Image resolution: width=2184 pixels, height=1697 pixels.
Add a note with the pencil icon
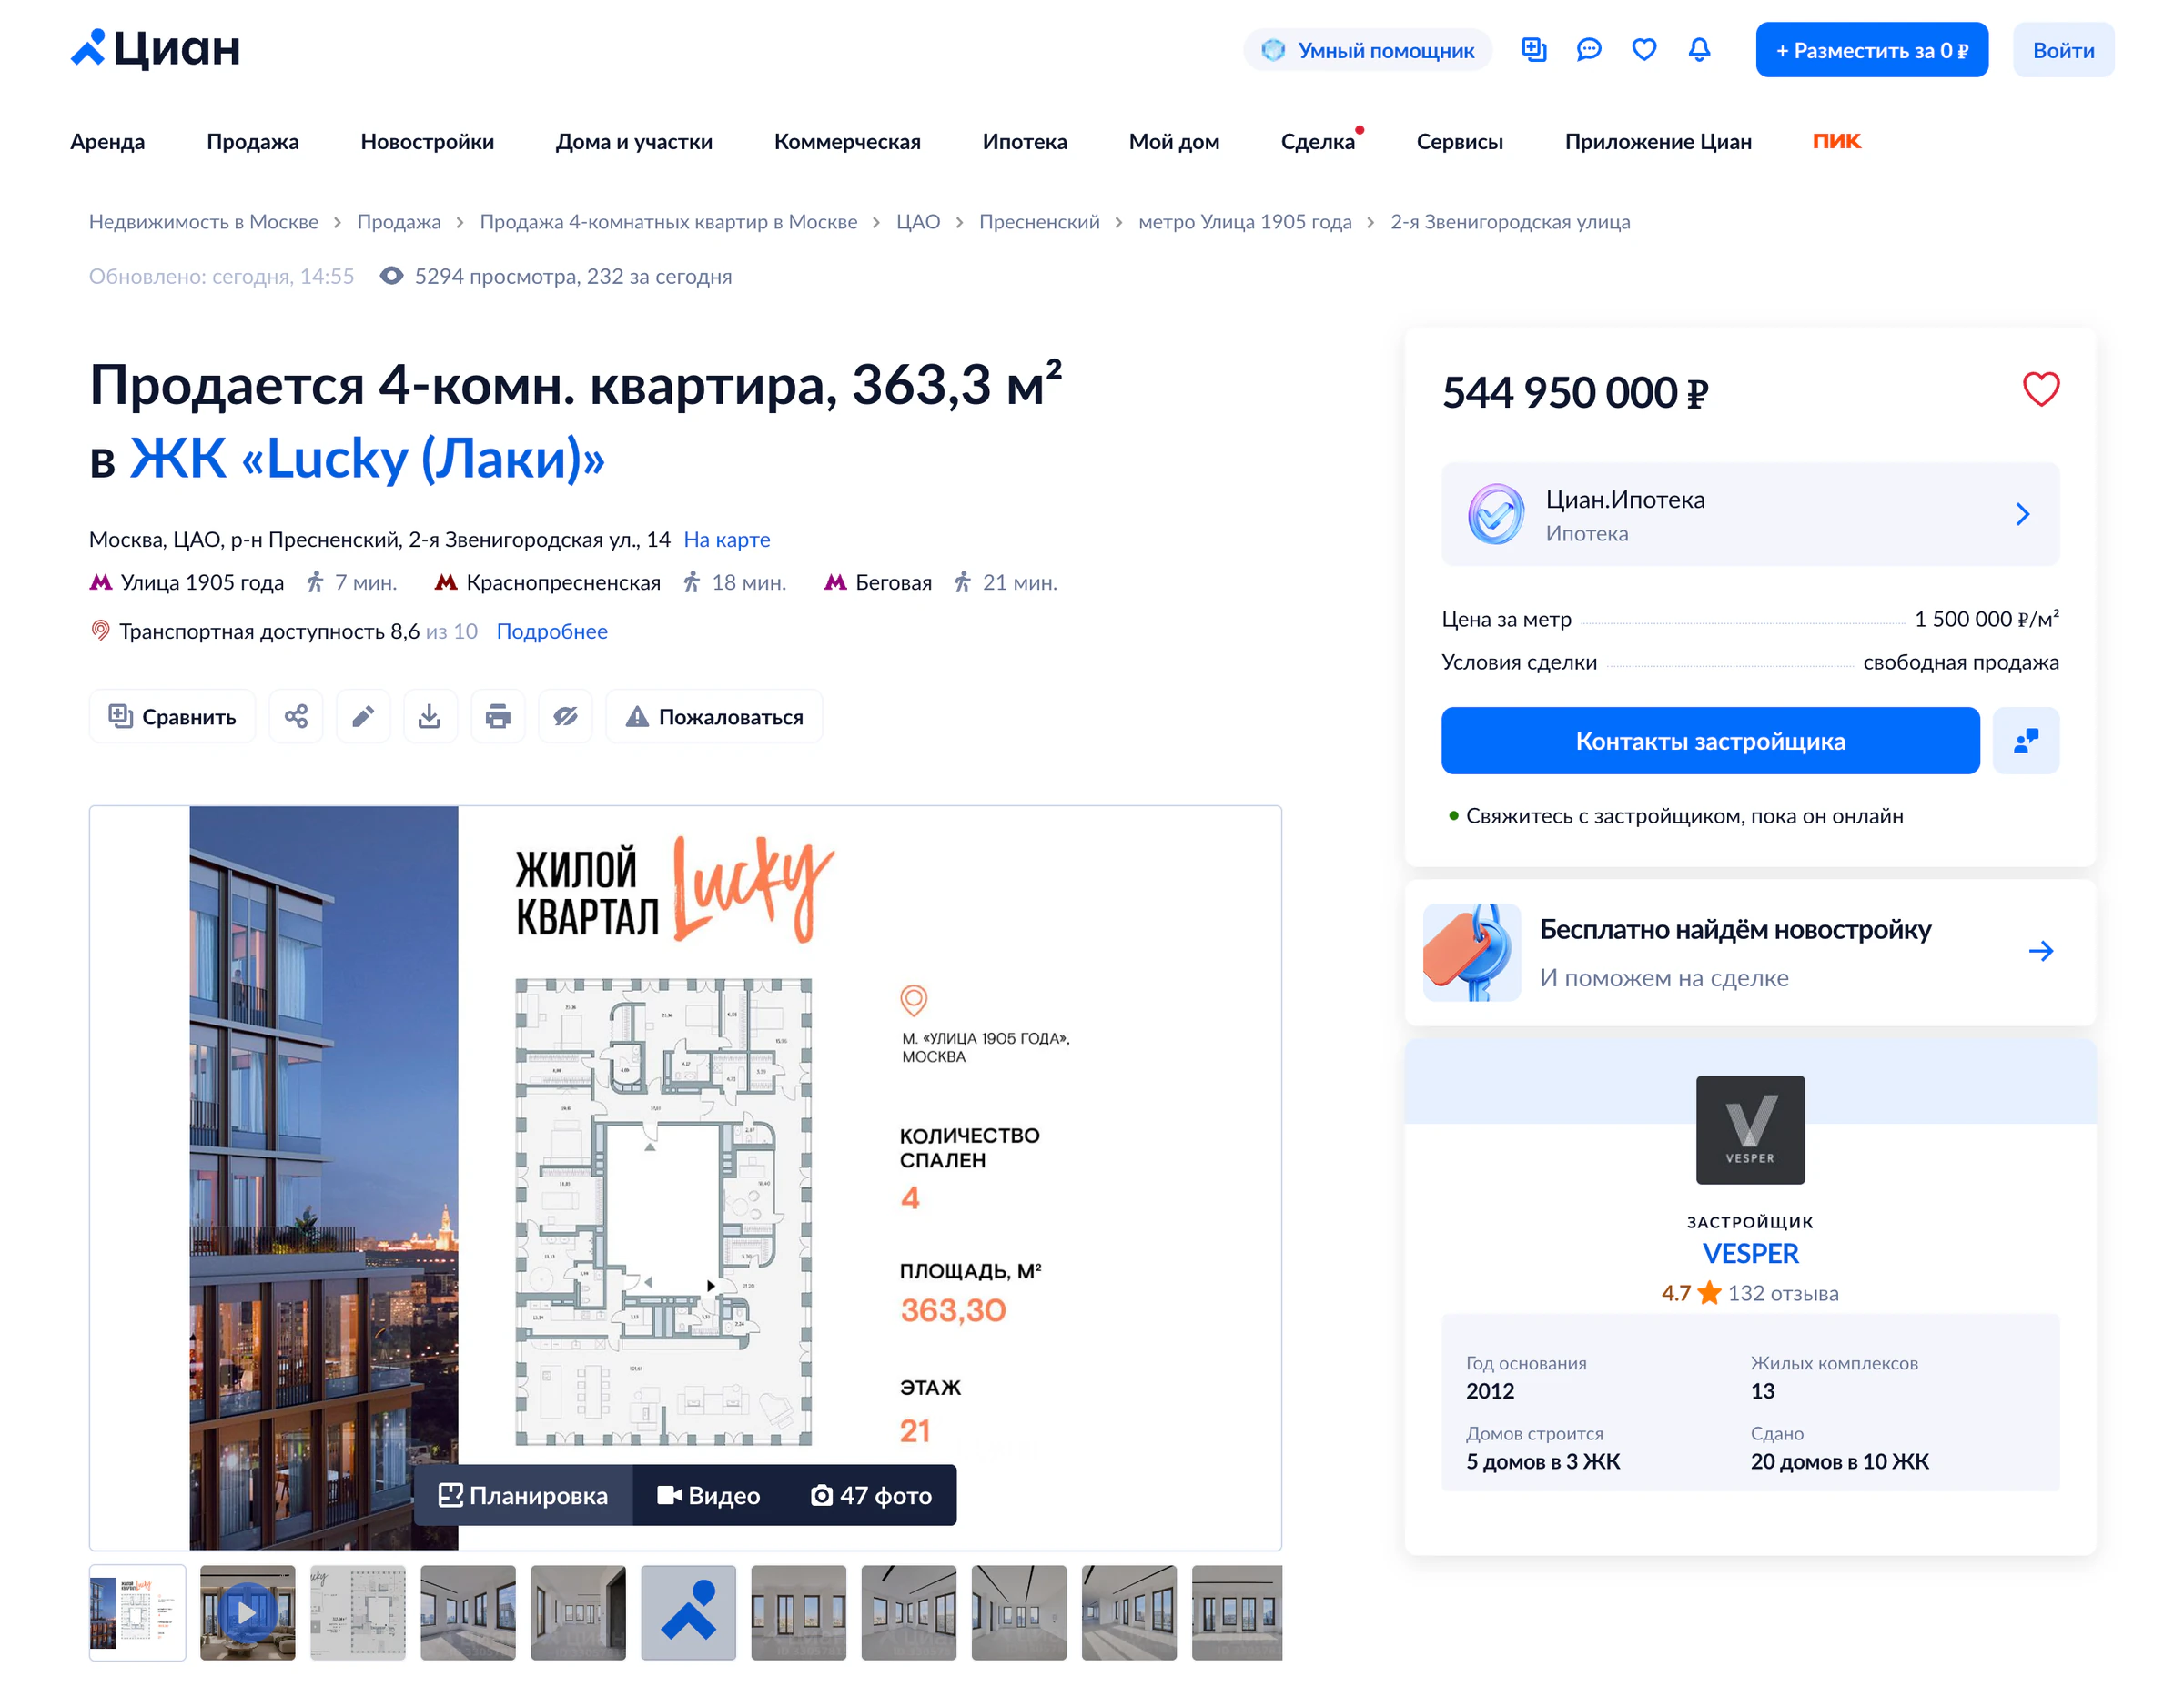(x=363, y=716)
